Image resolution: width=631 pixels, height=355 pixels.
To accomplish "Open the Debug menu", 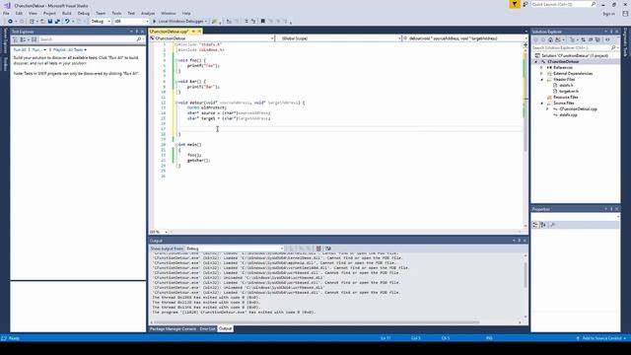I will coord(83,13).
